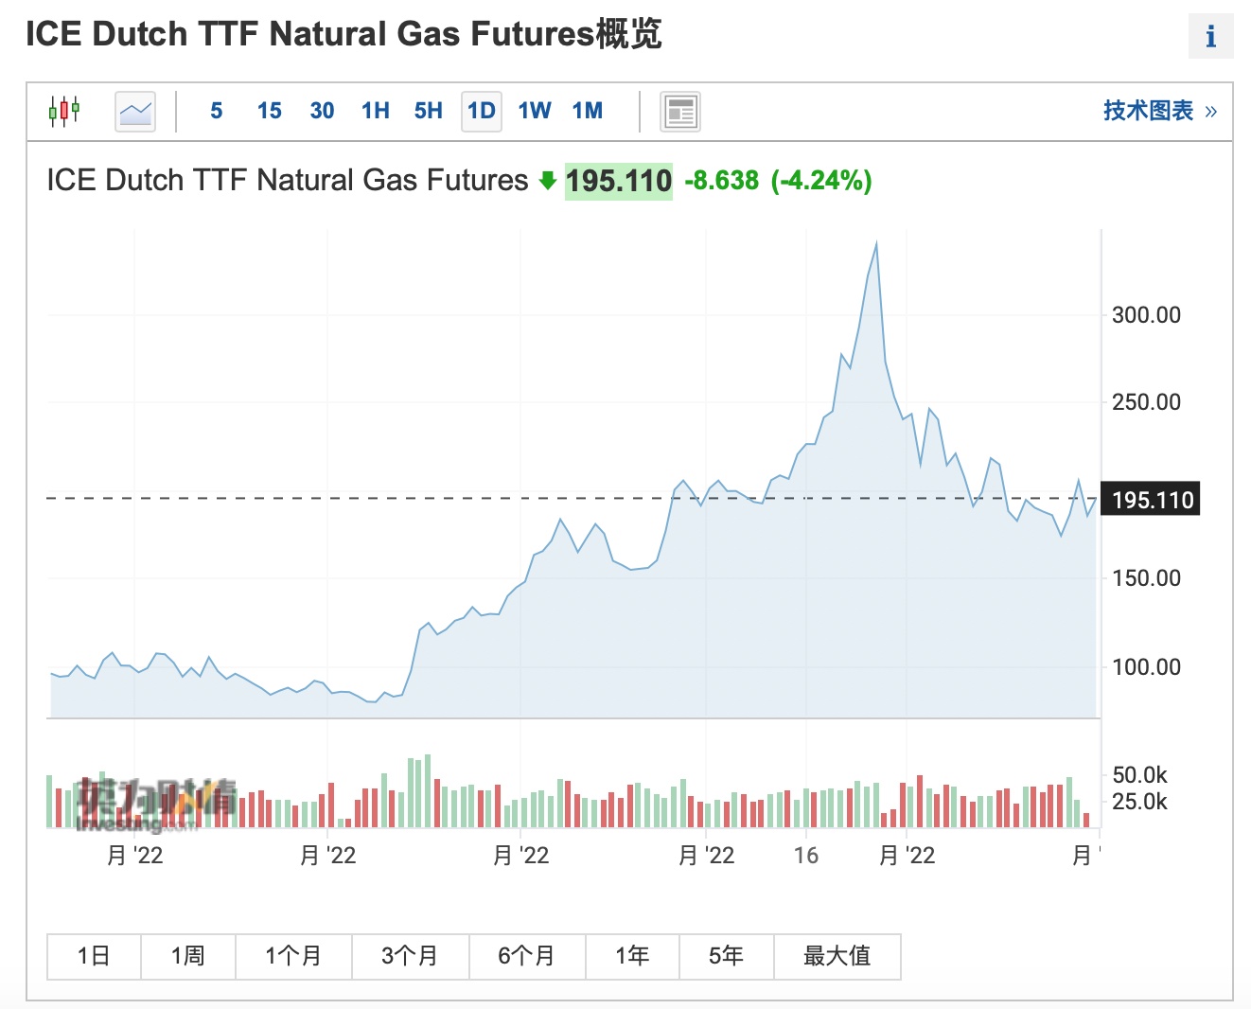Image resolution: width=1251 pixels, height=1009 pixels.
Task: Switch to candlestick chart type
Action: click(64, 111)
